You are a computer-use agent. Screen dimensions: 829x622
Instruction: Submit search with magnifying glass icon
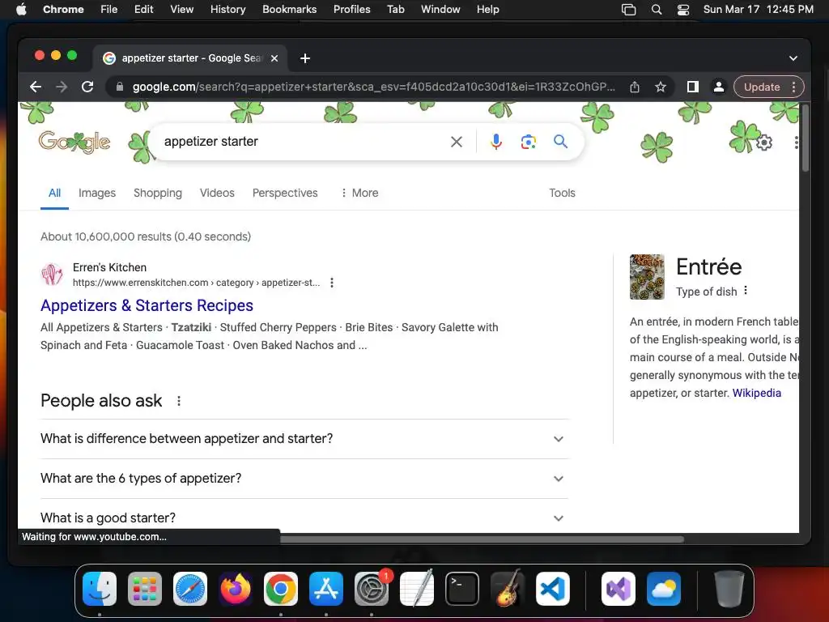click(560, 141)
